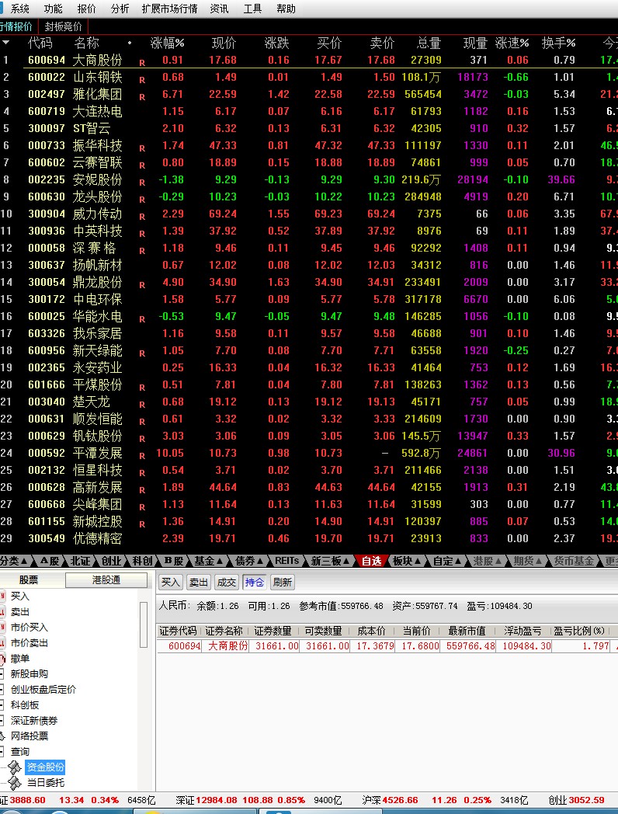This screenshot has width=618, height=814.
Task: Expand the 自定 bottom tab menu
Action: coord(447,561)
